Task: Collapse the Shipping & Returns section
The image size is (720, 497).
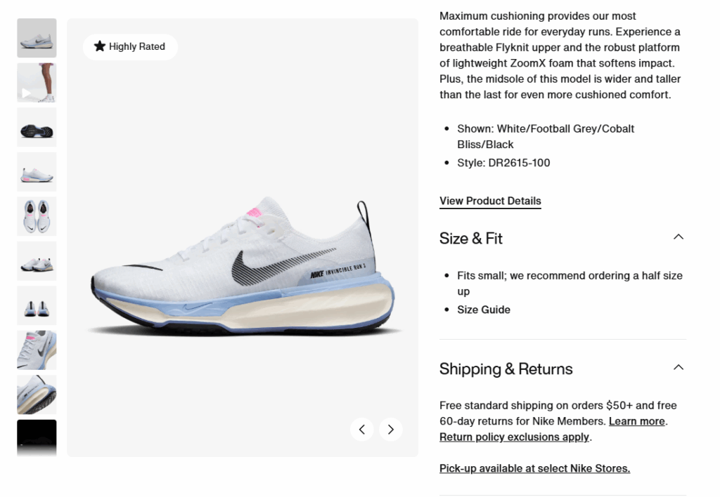Action: click(x=678, y=367)
